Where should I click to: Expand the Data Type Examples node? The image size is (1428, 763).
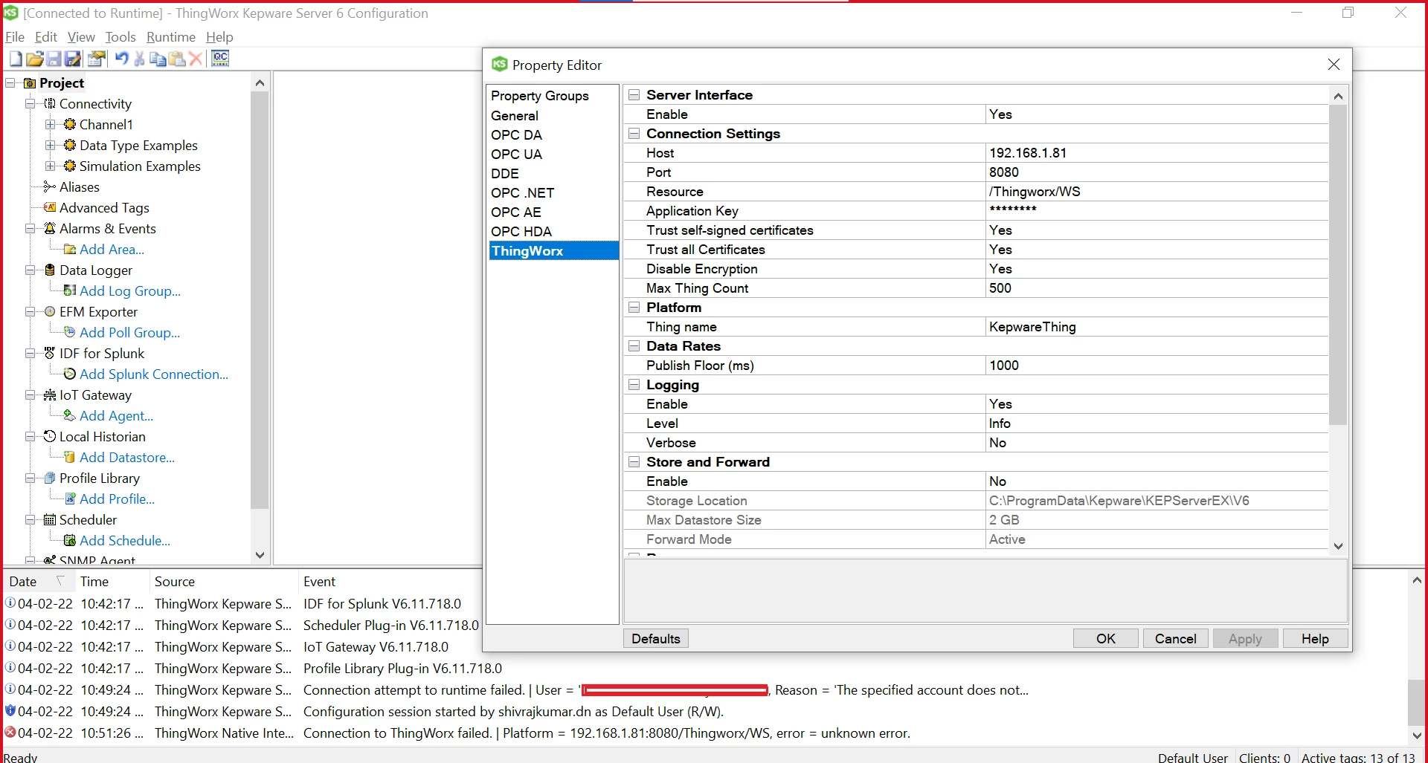point(50,145)
